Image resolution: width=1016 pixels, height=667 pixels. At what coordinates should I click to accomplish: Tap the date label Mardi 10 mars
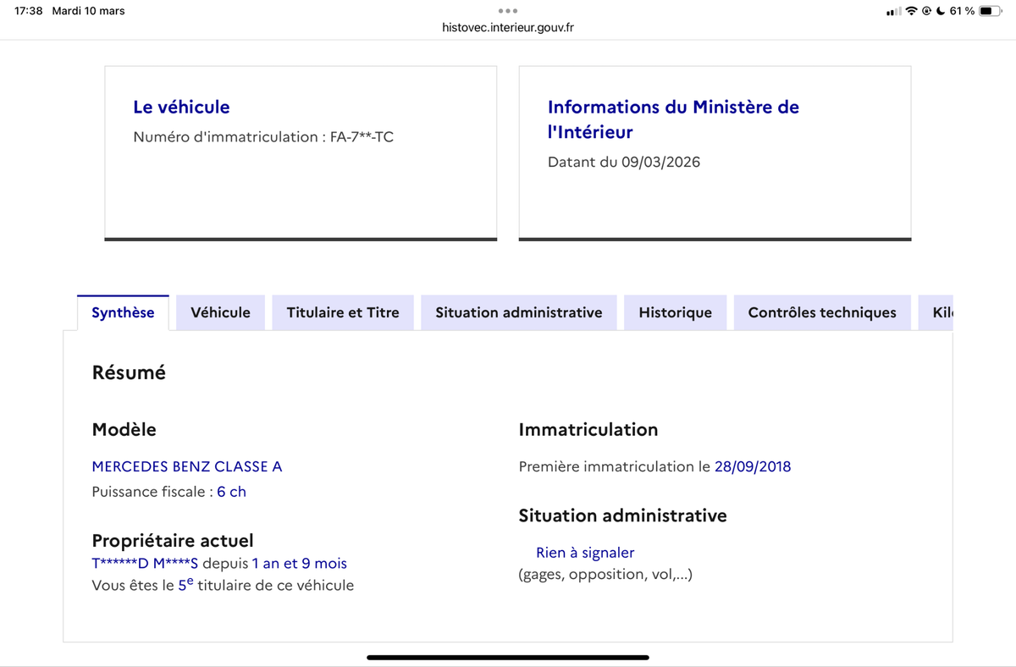89,11
